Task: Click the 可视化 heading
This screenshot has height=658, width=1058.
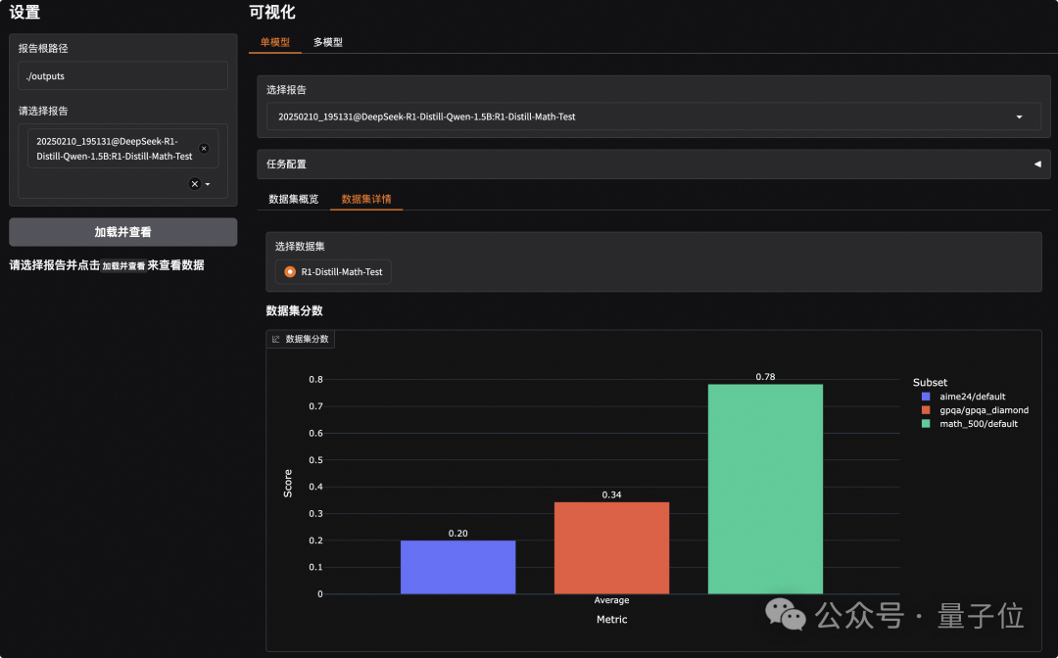Action: point(272,12)
